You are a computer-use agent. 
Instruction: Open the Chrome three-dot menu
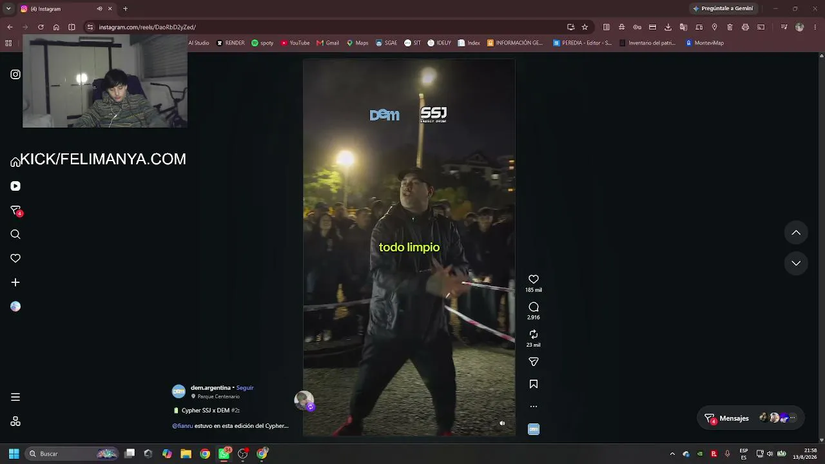point(815,27)
